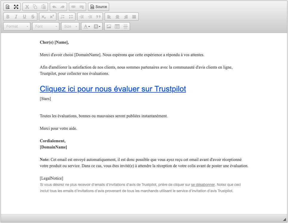Expand the Size dropdown

pyautogui.click(x=70, y=26)
